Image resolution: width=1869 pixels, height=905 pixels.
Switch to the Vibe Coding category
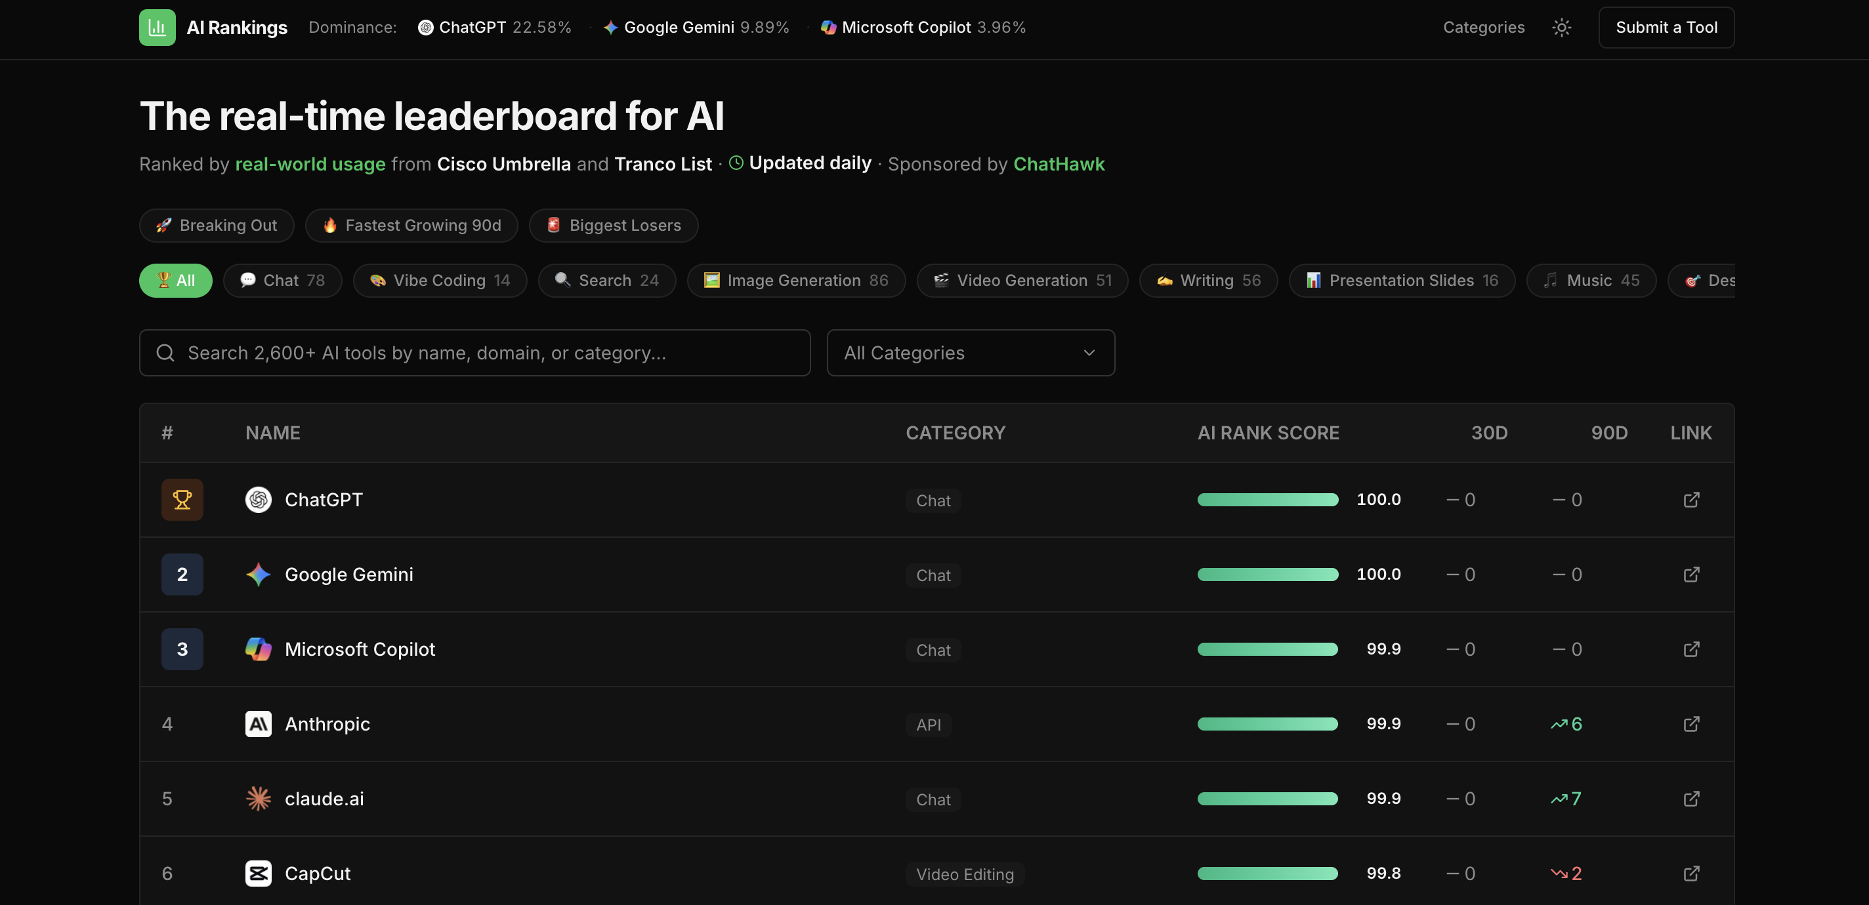pyautogui.click(x=440, y=280)
